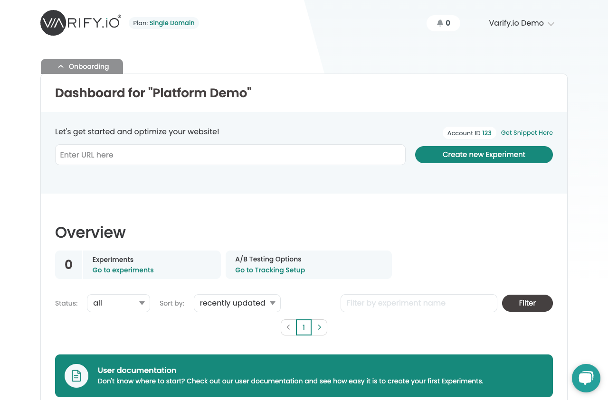Open the notifications bell
The width and height of the screenshot is (608, 400).
(443, 23)
